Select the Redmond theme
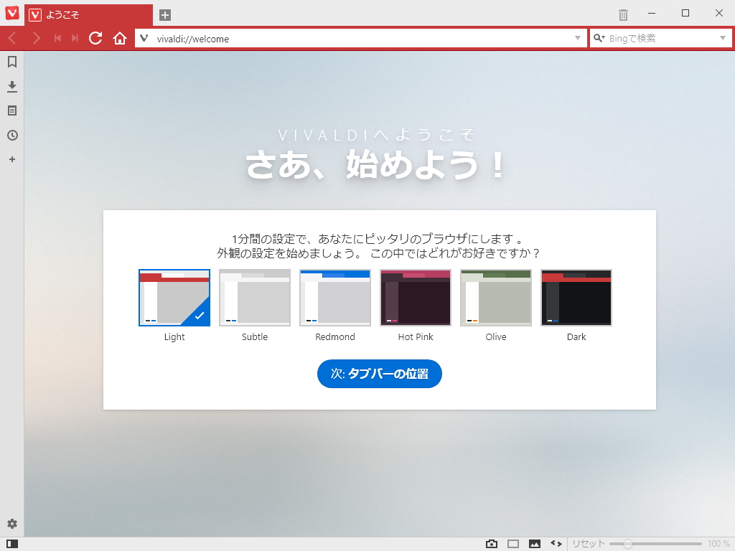Image resolution: width=735 pixels, height=551 pixels. click(x=334, y=297)
